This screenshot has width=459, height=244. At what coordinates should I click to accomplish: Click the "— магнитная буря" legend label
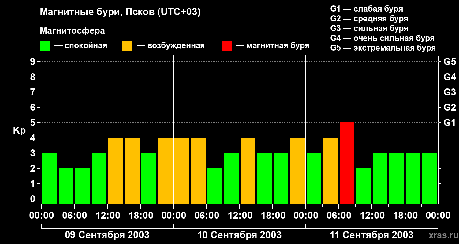[x=273, y=46]
